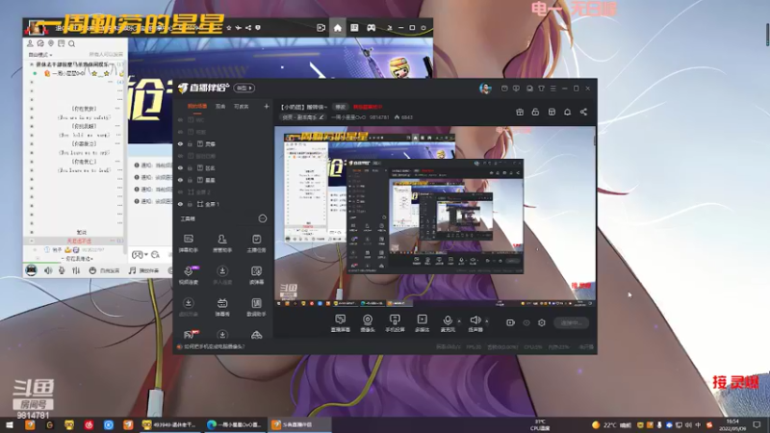
Task: Start recording with the camcorder icon
Action: pyautogui.click(x=510, y=322)
